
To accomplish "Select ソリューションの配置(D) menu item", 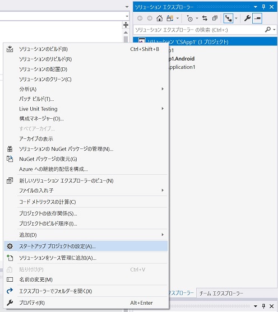I will click(x=86, y=69).
